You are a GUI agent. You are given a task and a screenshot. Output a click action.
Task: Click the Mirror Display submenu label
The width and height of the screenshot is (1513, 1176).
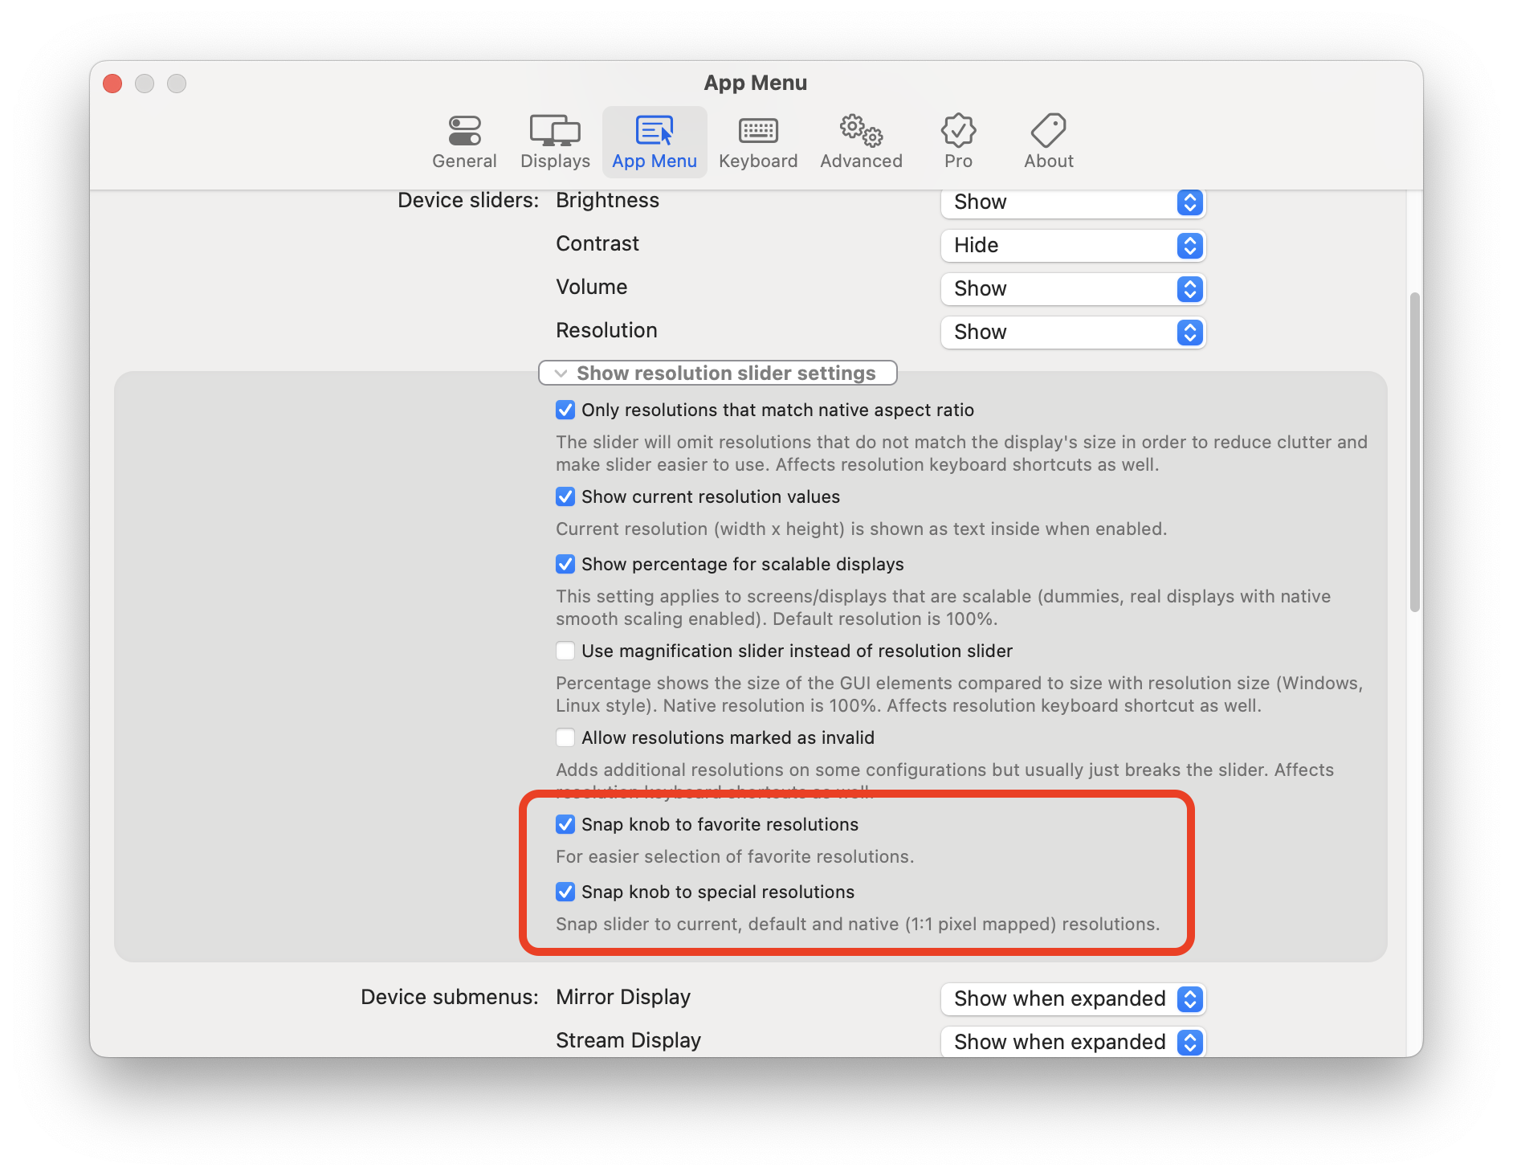coord(623,998)
